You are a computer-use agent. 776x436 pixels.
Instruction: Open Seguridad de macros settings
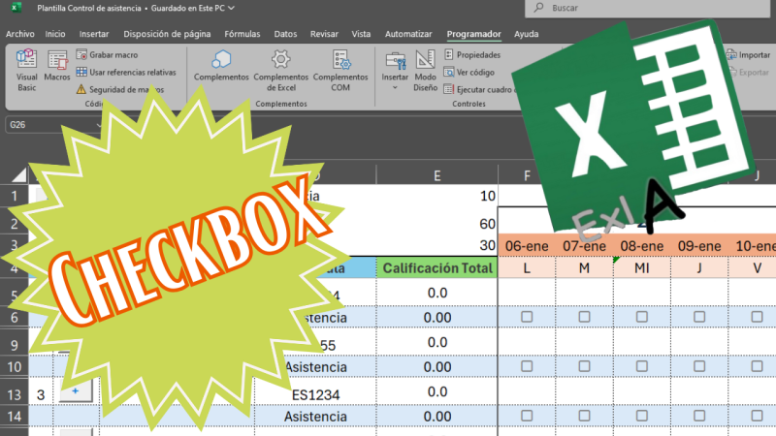coord(119,89)
